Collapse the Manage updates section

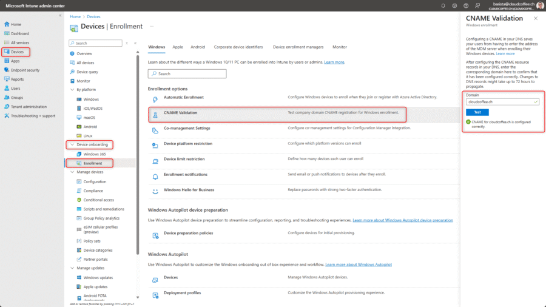pyautogui.click(x=72, y=268)
